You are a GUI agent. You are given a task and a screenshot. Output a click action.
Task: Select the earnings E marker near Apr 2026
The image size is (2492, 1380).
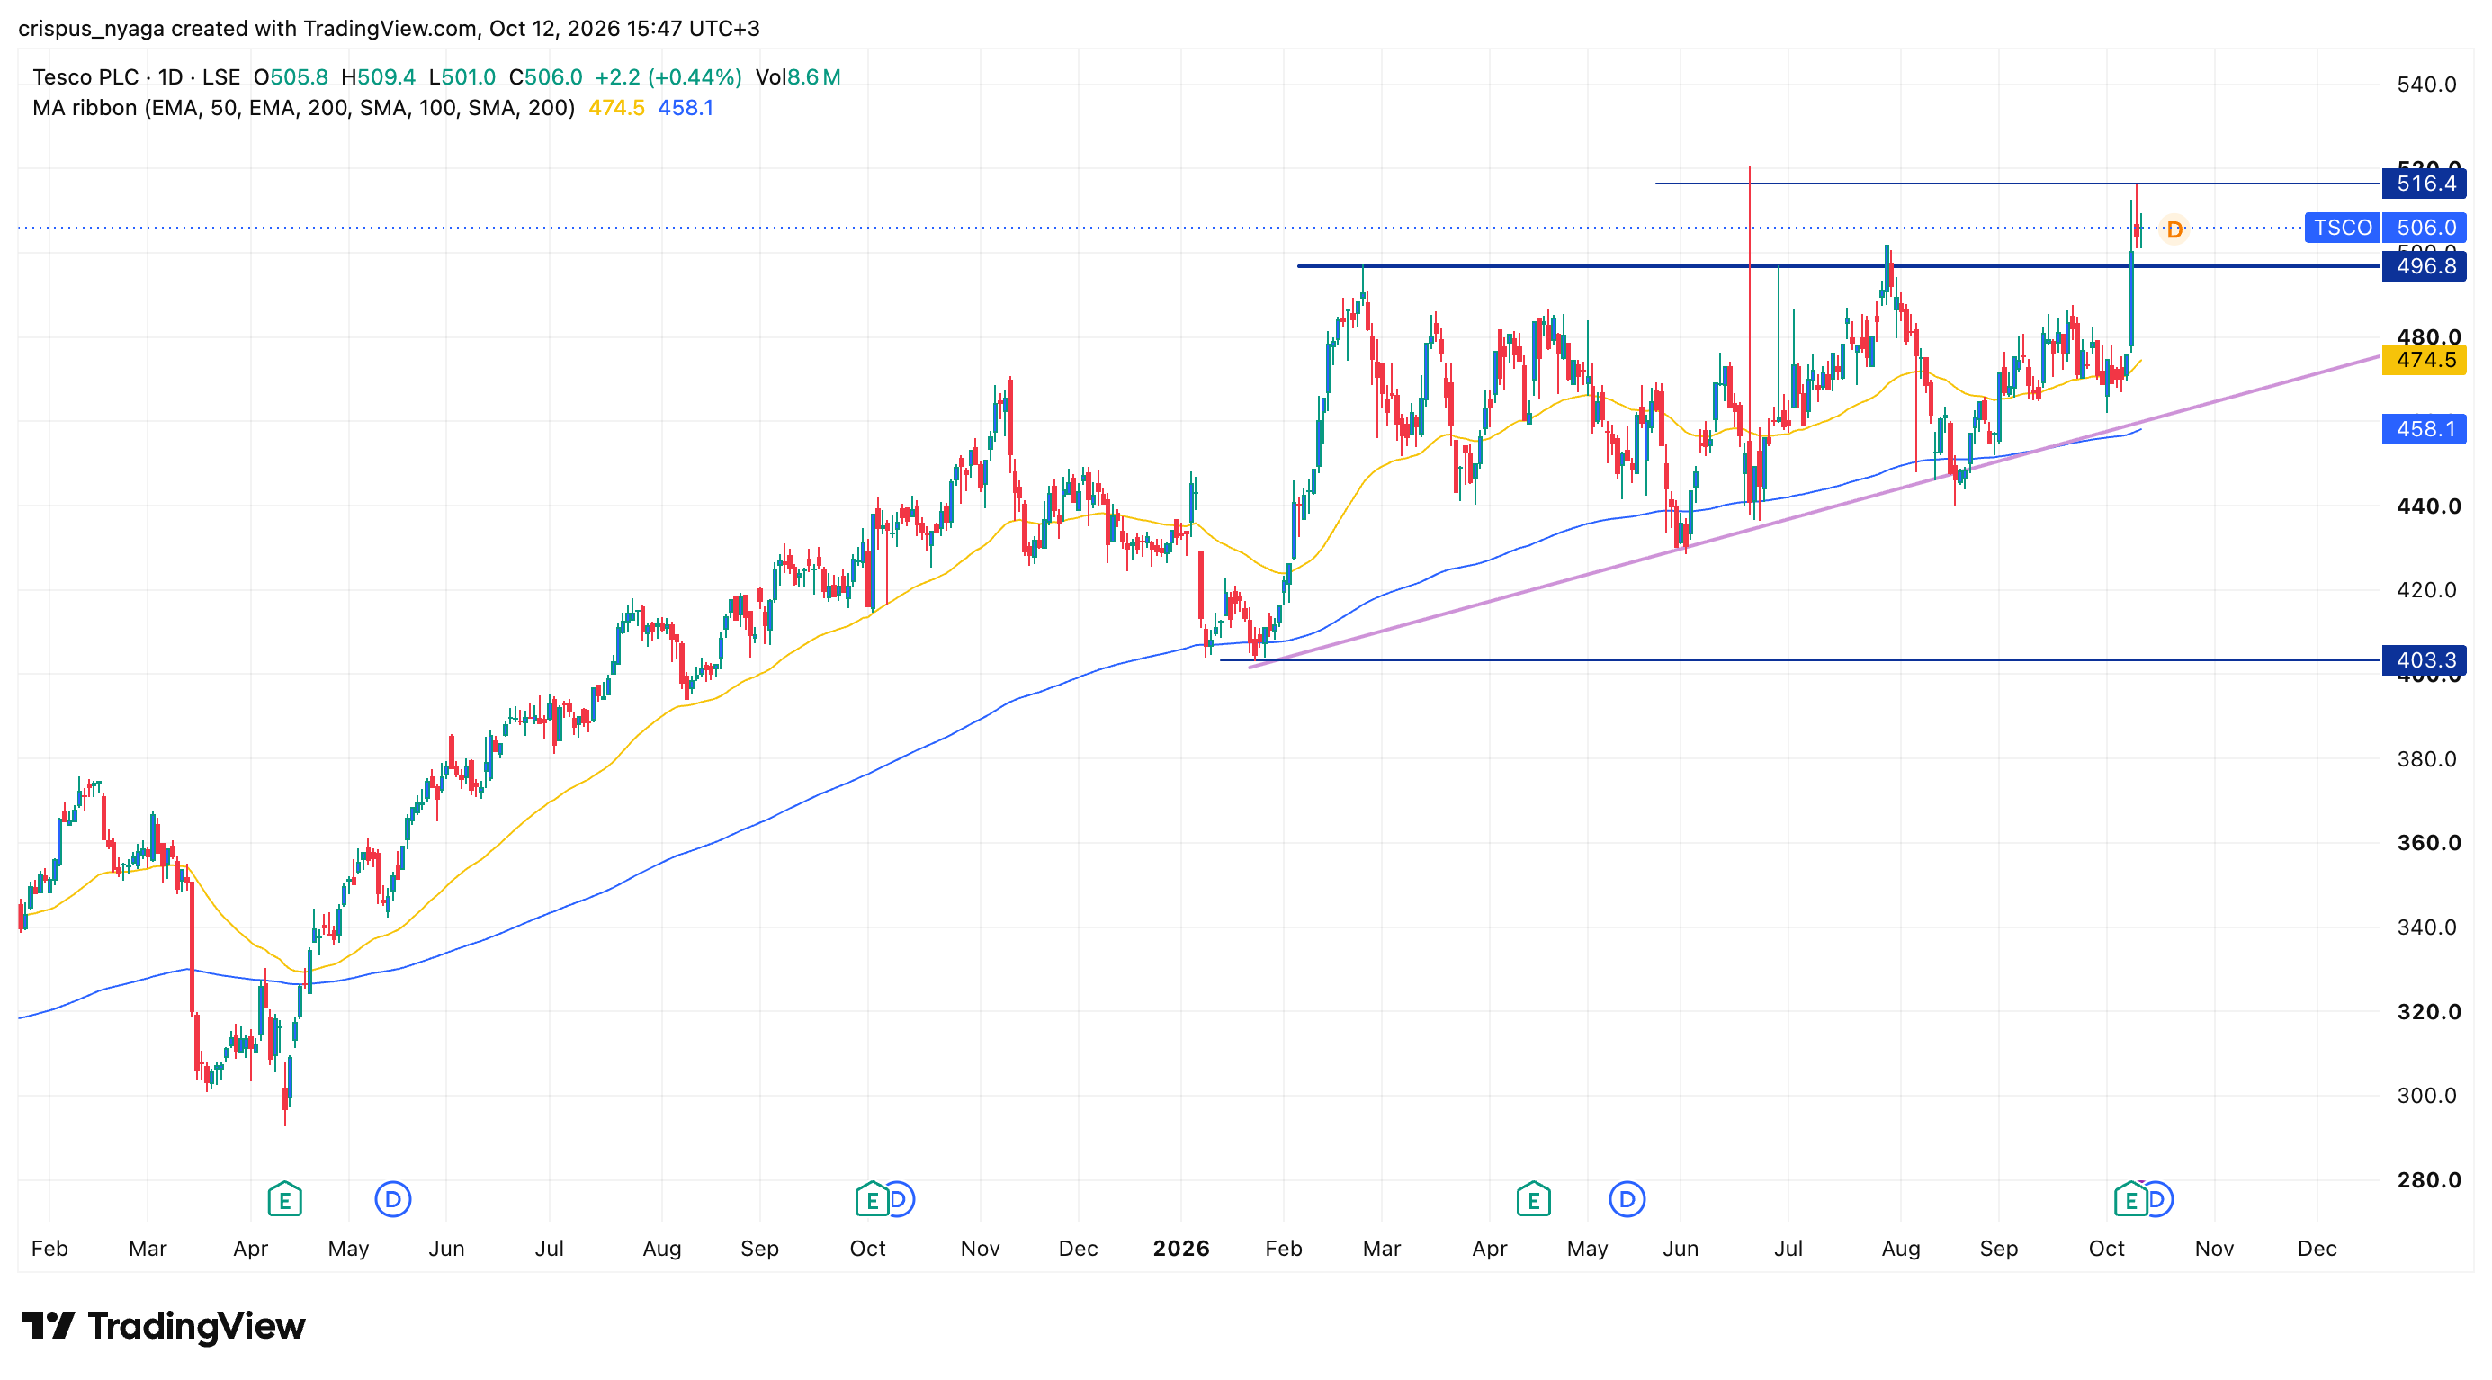(x=1533, y=1200)
